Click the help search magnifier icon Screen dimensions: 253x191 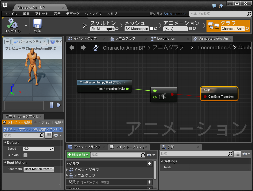pyautogui.click(x=249, y=14)
